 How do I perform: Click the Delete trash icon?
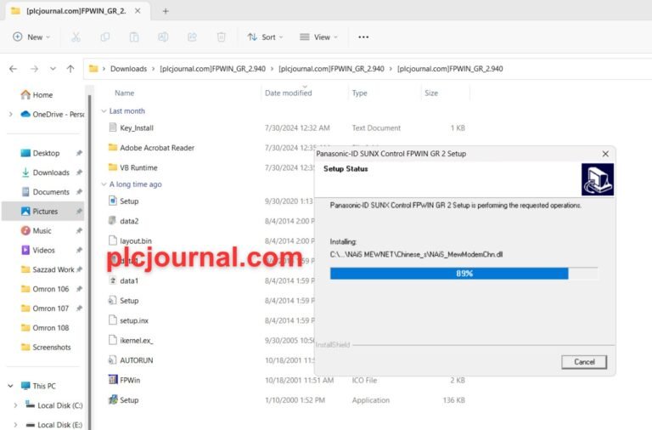point(222,37)
